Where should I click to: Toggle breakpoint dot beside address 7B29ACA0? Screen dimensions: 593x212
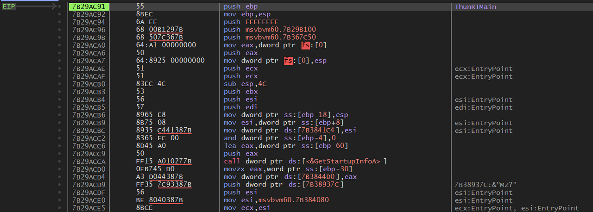[x=59, y=45]
